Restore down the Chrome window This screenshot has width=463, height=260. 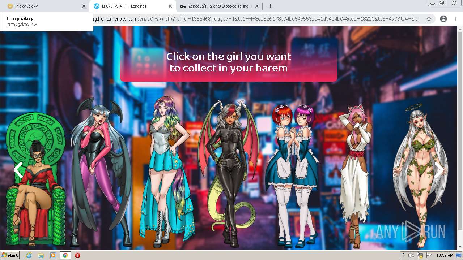(442, 3)
